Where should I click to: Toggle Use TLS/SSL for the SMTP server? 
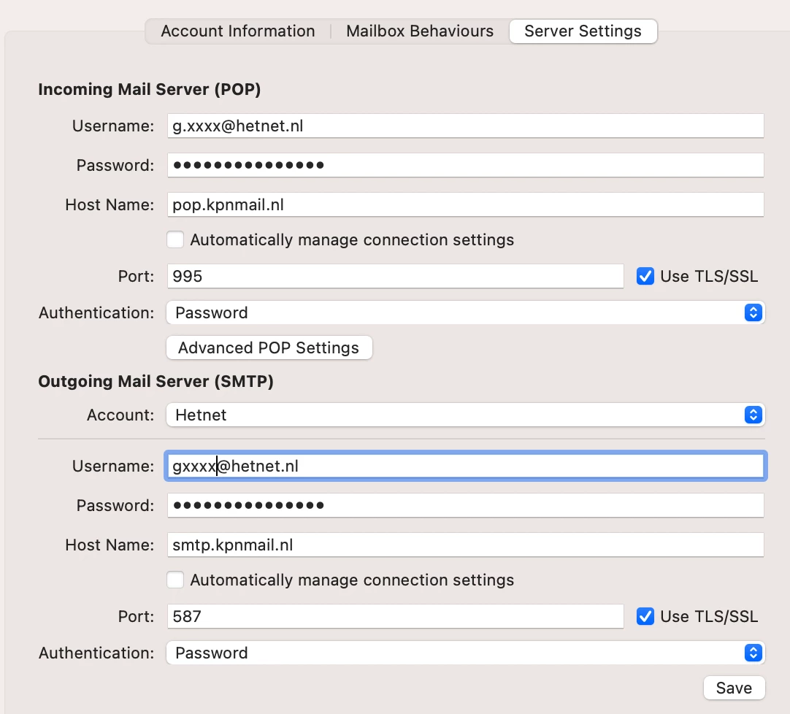click(x=645, y=616)
